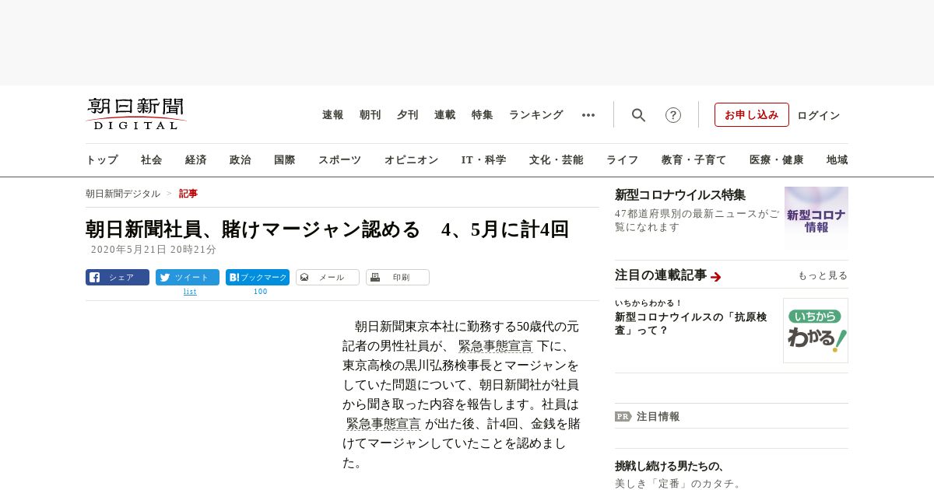Open the 連載 menu item
This screenshot has width=934, height=490.
(x=445, y=115)
